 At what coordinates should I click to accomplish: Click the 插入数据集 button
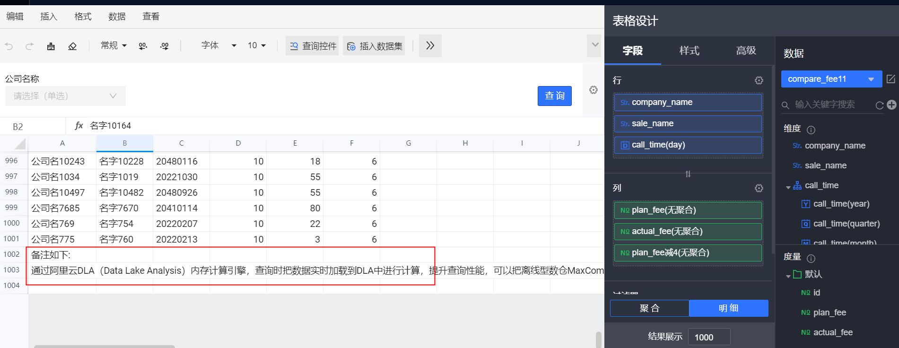click(374, 46)
